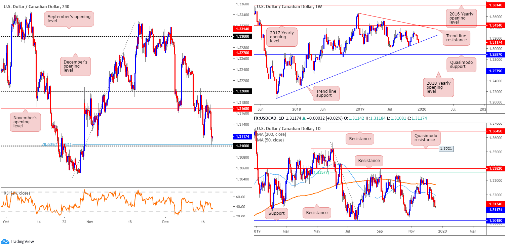506x247 pixels.
Task: Select the 1.31680 price label
Action: coord(242,109)
